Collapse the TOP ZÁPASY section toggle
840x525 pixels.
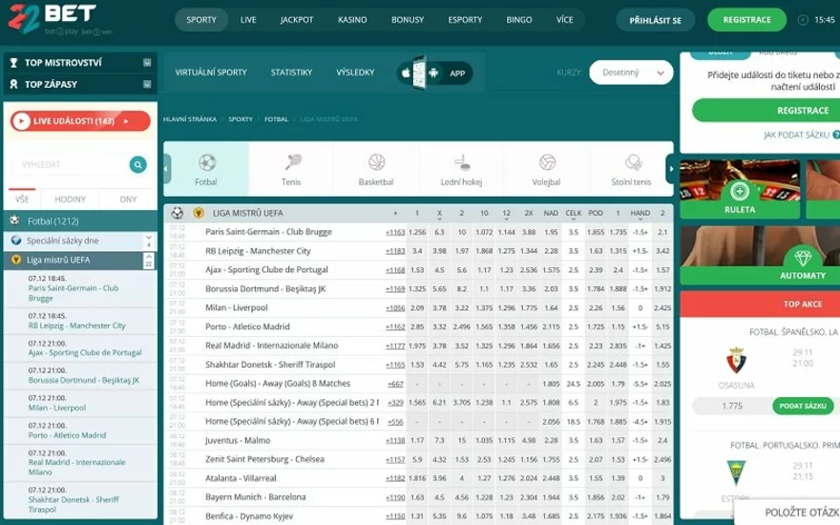[x=147, y=84]
